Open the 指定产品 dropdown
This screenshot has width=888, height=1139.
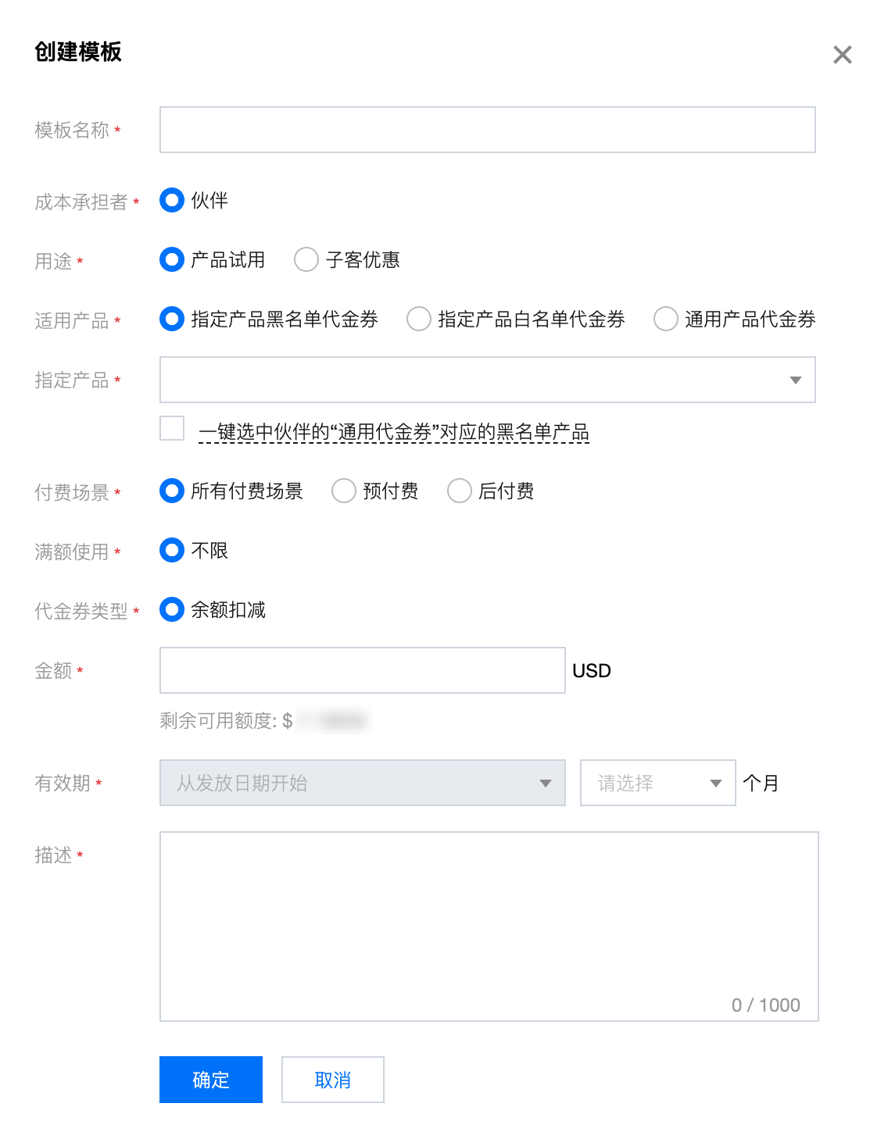[x=487, y=380]
